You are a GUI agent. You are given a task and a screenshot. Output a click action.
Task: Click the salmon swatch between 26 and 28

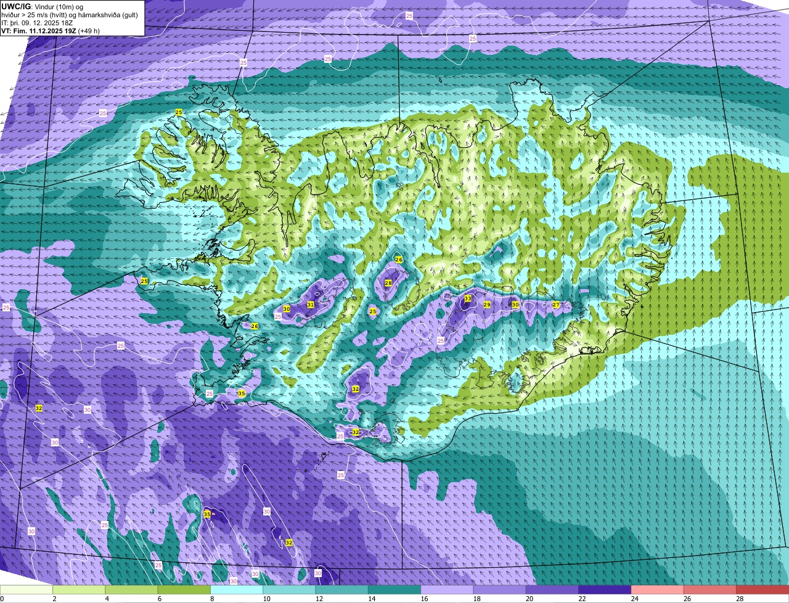pyautogui.click(x=710, y=589)
